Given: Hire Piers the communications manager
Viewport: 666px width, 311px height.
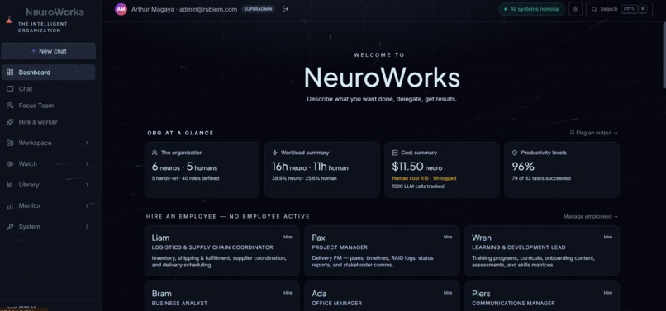Looking at the screenshot, I should point(608,293).
